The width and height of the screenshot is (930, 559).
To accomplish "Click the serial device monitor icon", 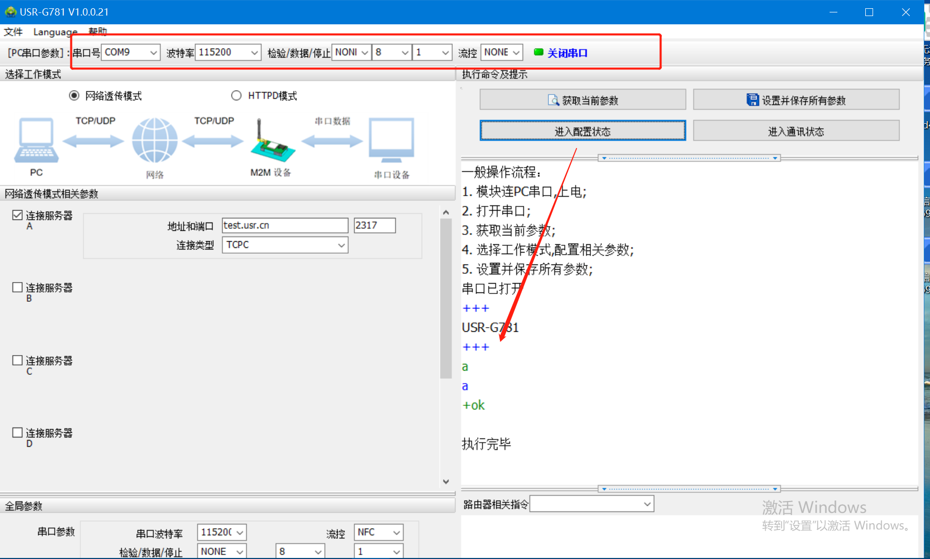I will 391,140.
